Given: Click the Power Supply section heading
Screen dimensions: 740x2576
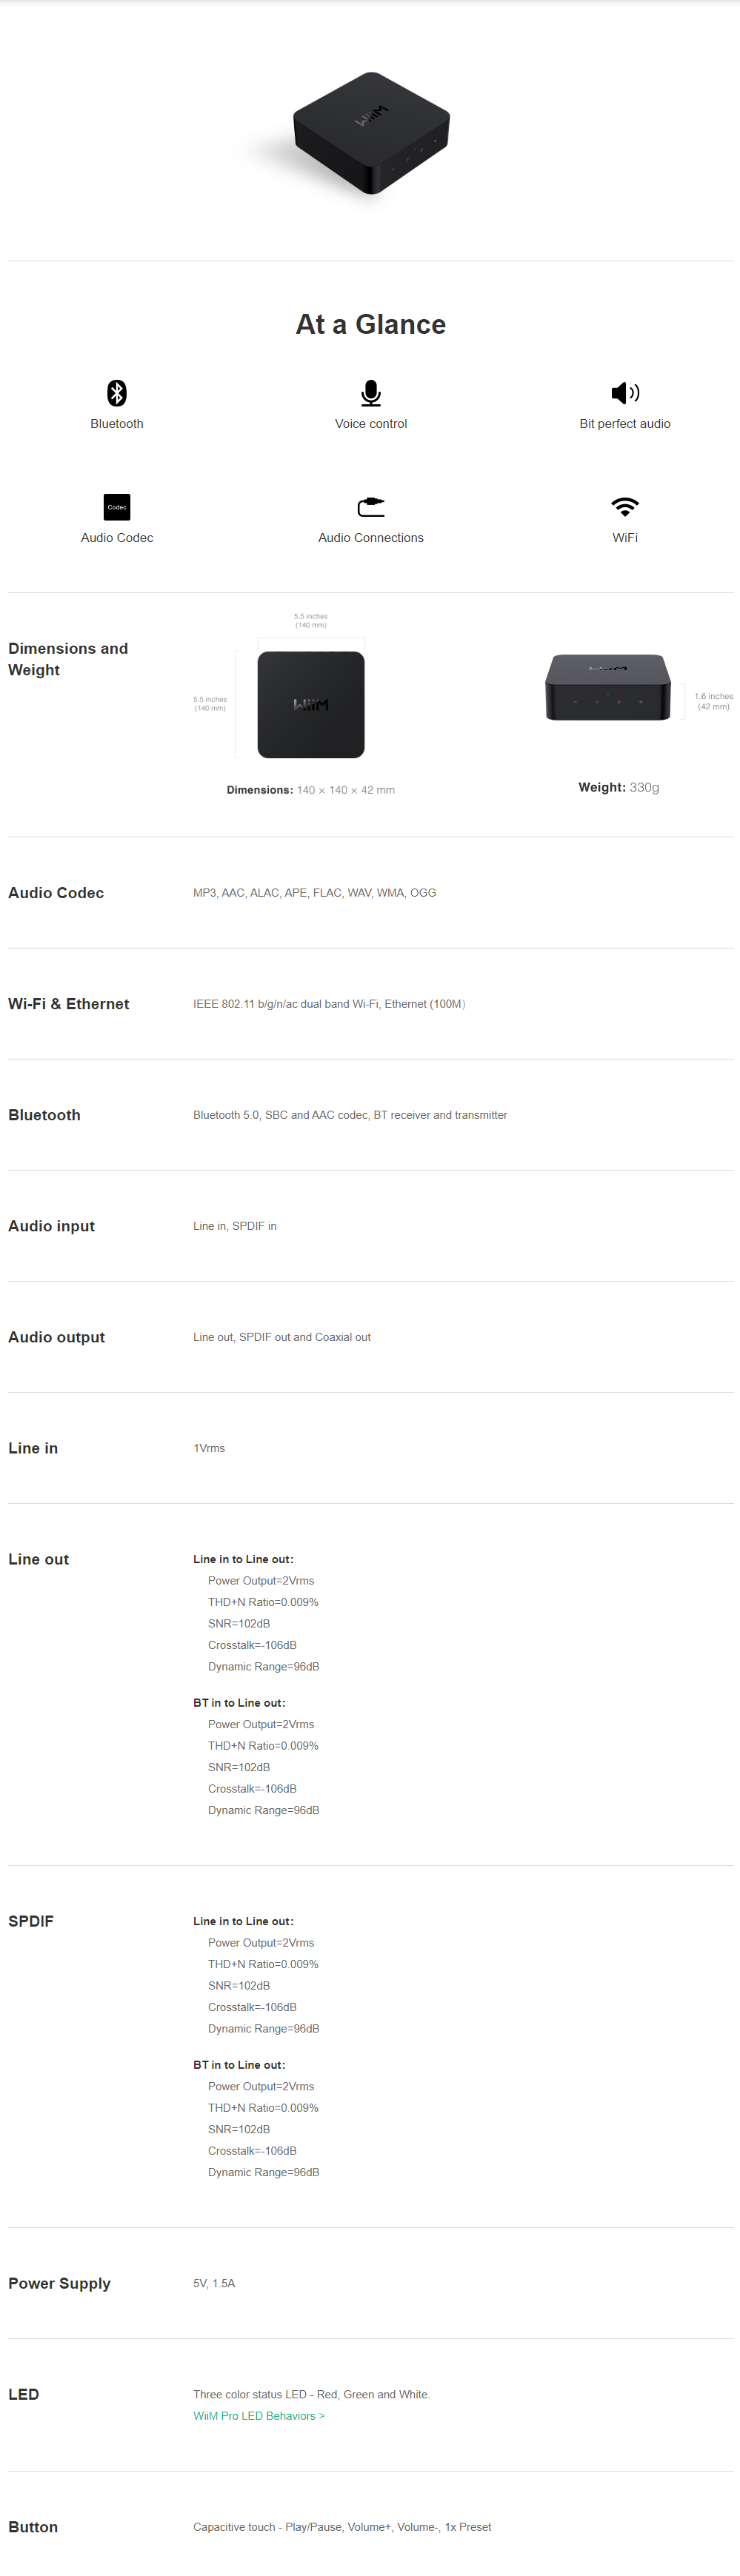Looking at the screenshot, I should pyautogui.click(x=60, y=2283).
